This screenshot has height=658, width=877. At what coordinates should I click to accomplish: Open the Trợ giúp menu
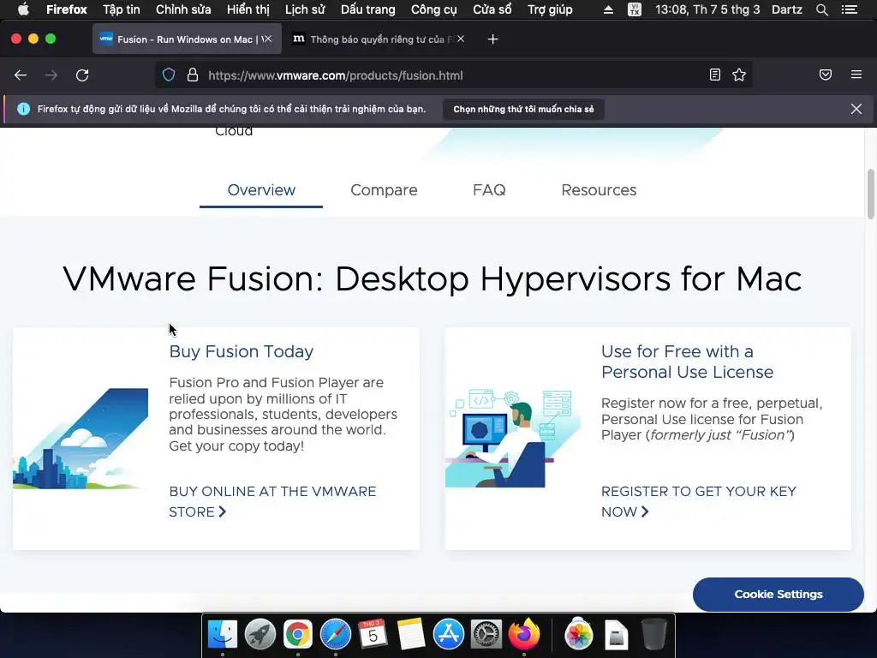[550, 9]
